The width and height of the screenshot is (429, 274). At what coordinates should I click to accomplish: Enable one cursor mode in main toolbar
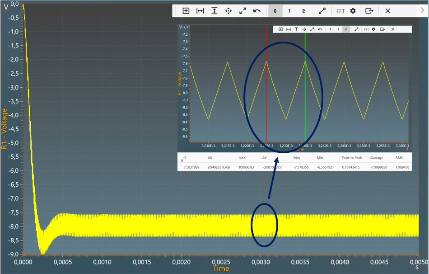click(289, 11)
